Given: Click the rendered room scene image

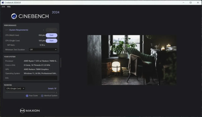Looking at the screenshot, I should tap(132, 60).
